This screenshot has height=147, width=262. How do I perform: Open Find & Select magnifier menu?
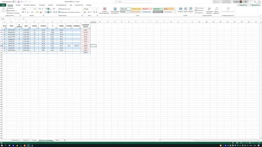tap(217, 11)
